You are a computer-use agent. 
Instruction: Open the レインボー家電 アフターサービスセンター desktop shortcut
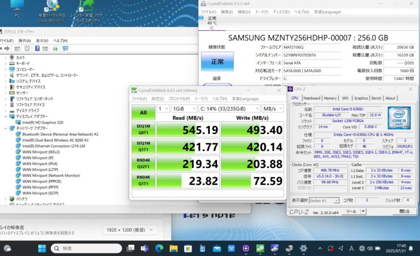(87, 12)
